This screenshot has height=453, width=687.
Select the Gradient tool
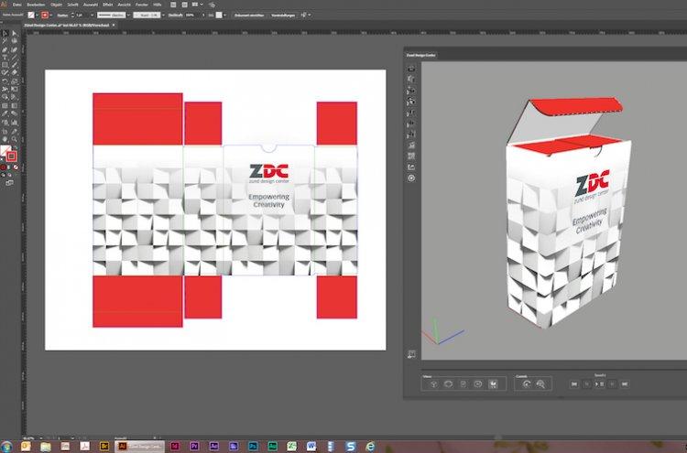(x=14, y=106)
